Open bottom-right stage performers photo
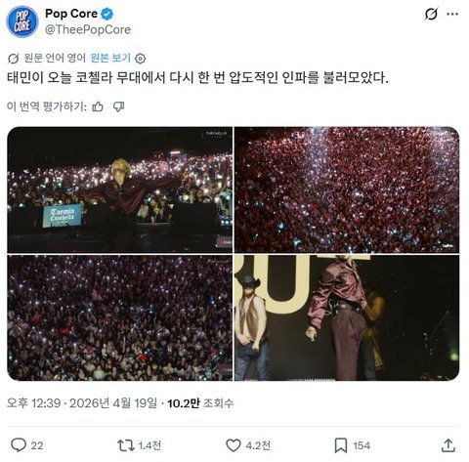 pyautogui.click(x=347, y=317)
